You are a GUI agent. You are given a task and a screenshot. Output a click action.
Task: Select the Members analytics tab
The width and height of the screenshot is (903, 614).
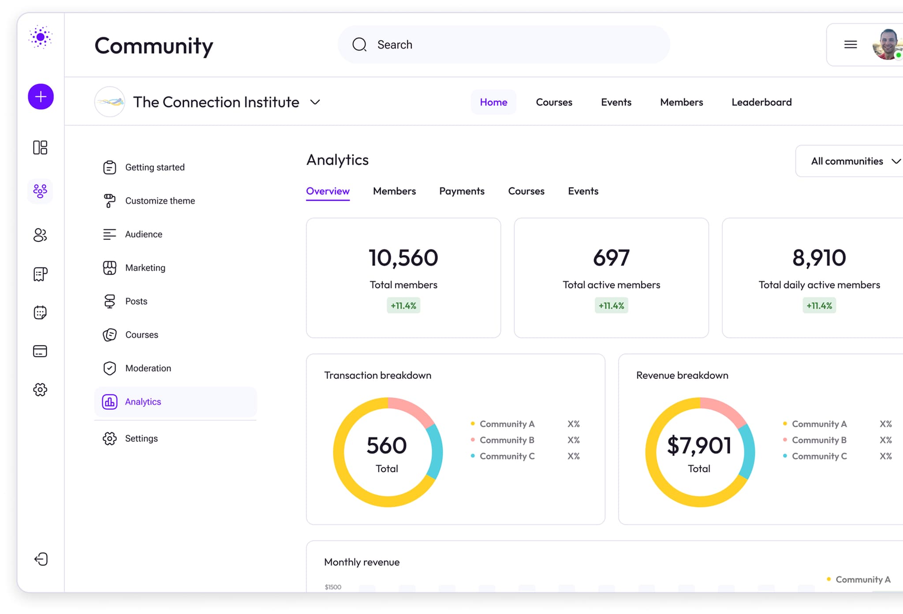[394, 191]
